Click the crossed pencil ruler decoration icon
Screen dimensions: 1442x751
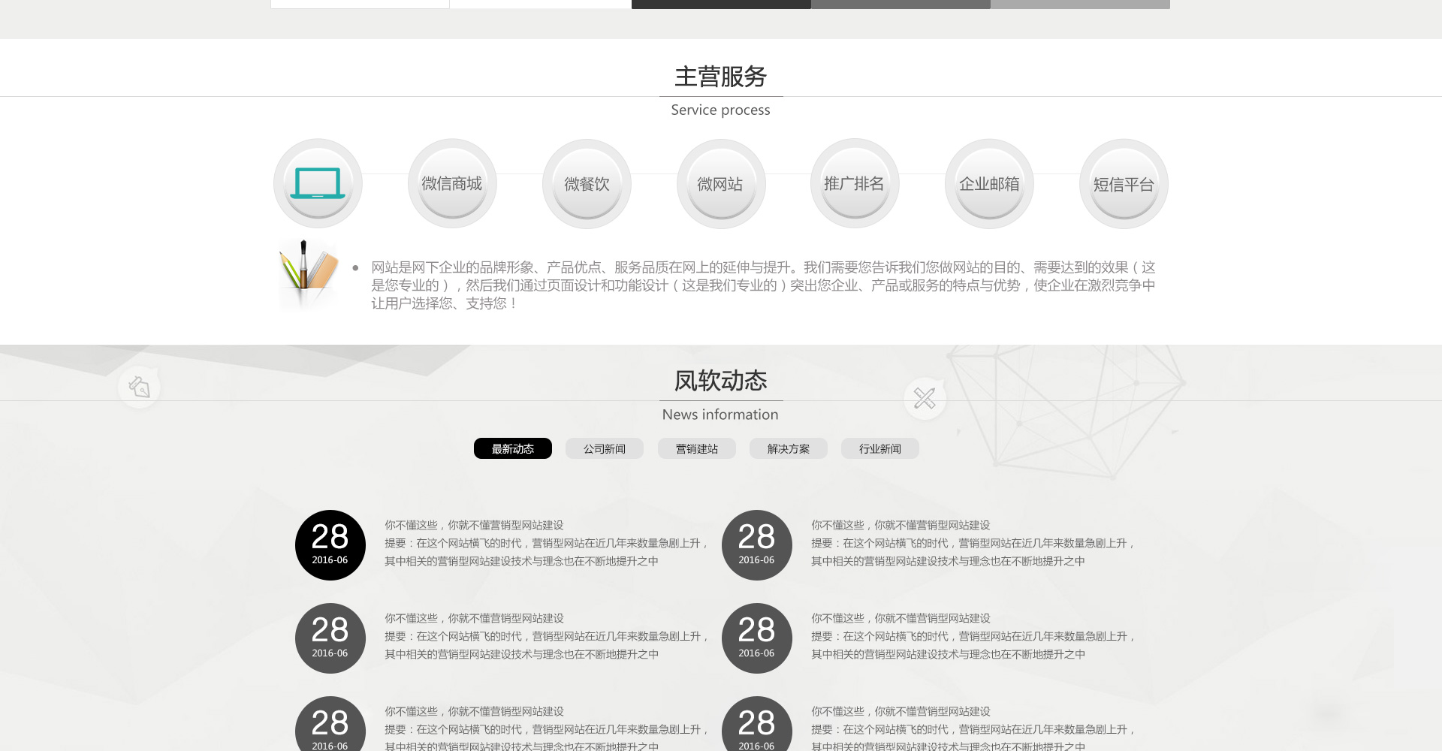point(925,398)
